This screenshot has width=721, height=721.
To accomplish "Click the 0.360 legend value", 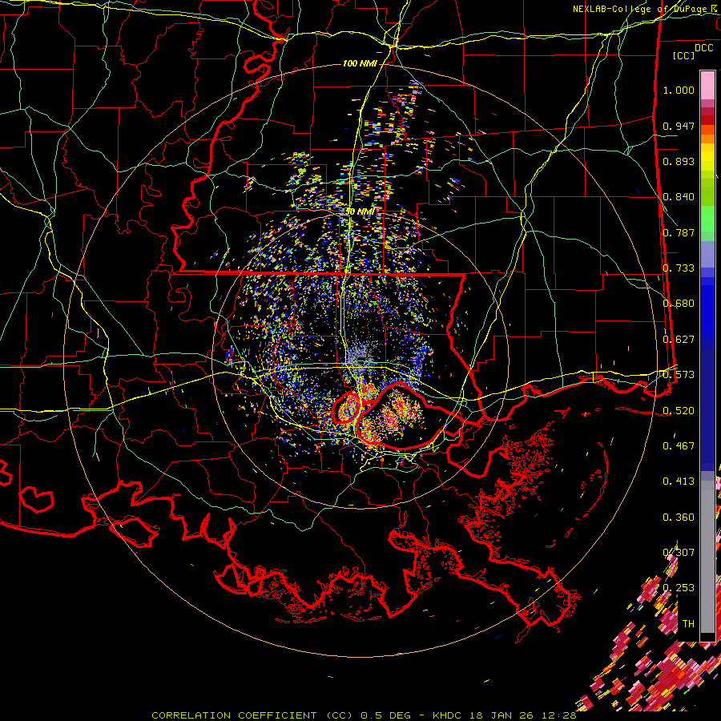I will click(x=679, y=518).
